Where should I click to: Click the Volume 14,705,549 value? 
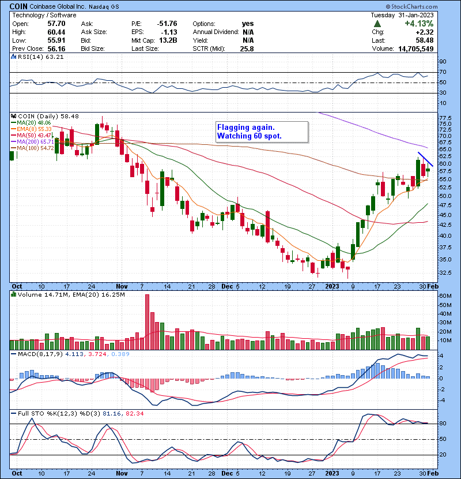416,48
